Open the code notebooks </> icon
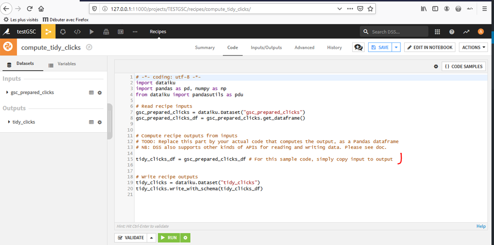The image size is (494, 245). click(x=77, y=31)
